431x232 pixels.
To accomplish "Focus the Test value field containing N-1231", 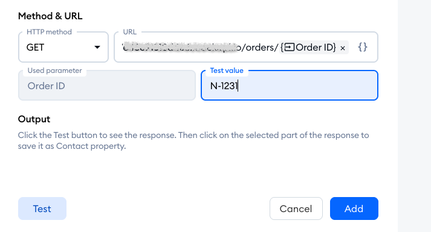I will pyautogui.click(x=290, y=86).
